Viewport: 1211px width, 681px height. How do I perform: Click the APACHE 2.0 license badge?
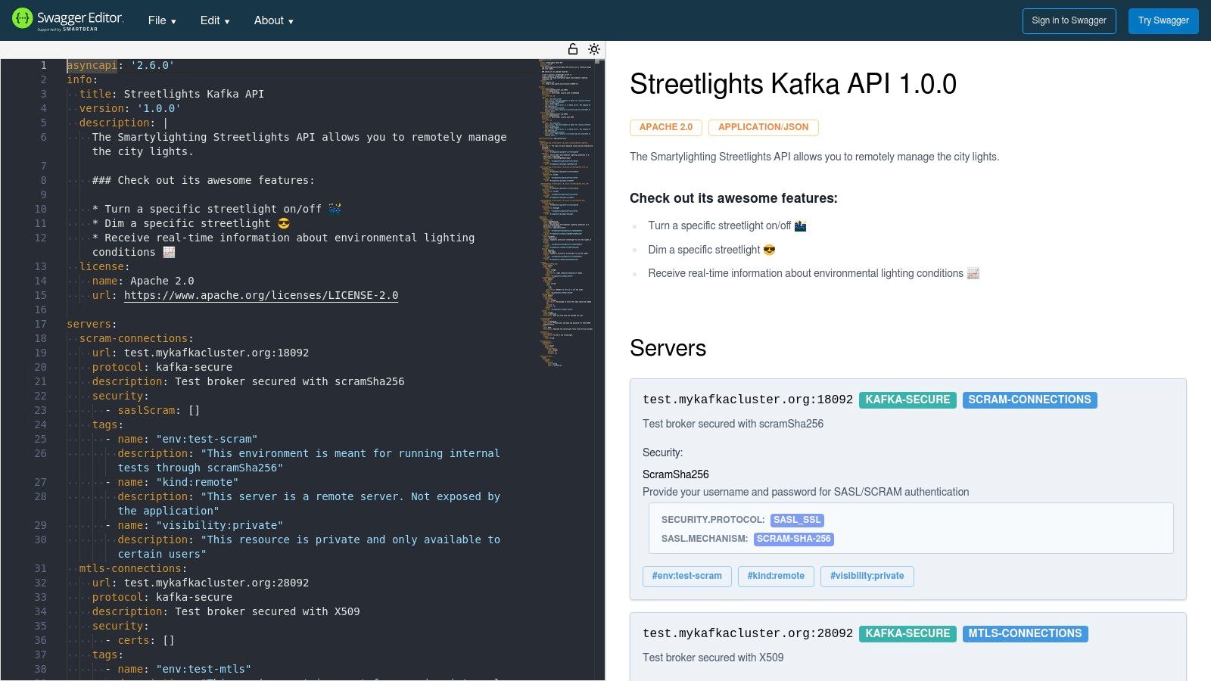coord(666,127)
